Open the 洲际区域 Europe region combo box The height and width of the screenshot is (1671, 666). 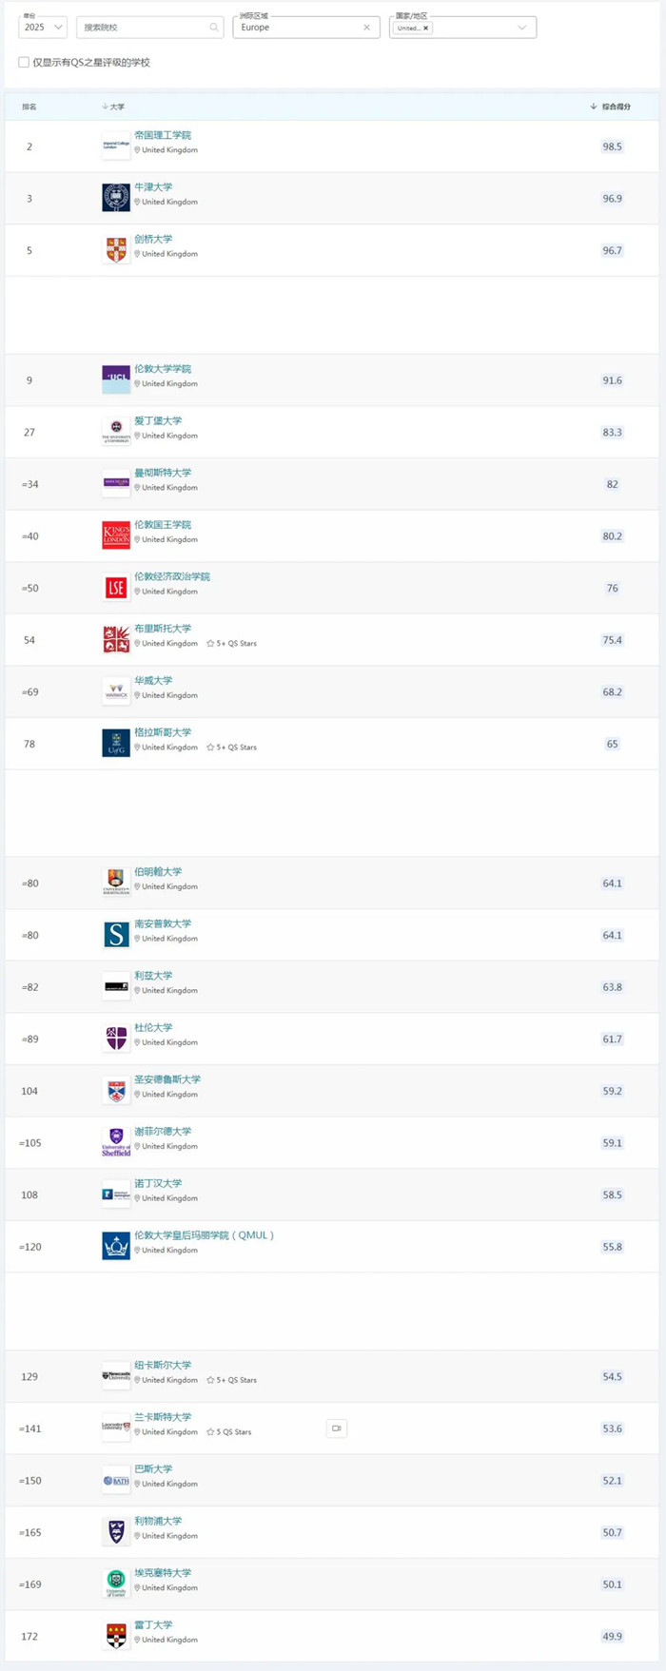pyautogui.click(x=306, y=28)
